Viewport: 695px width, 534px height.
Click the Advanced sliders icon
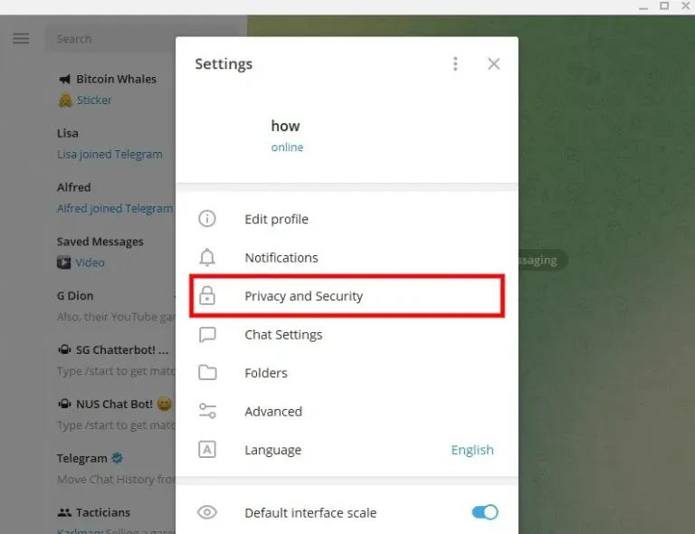207,411
